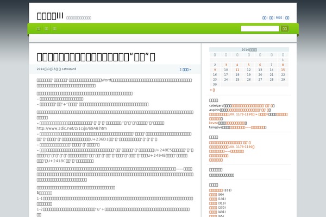Click the post date starting "2014" in meta bar
Image resolution: width=326 pixels, height=217 pixels.
pos(47,69)
